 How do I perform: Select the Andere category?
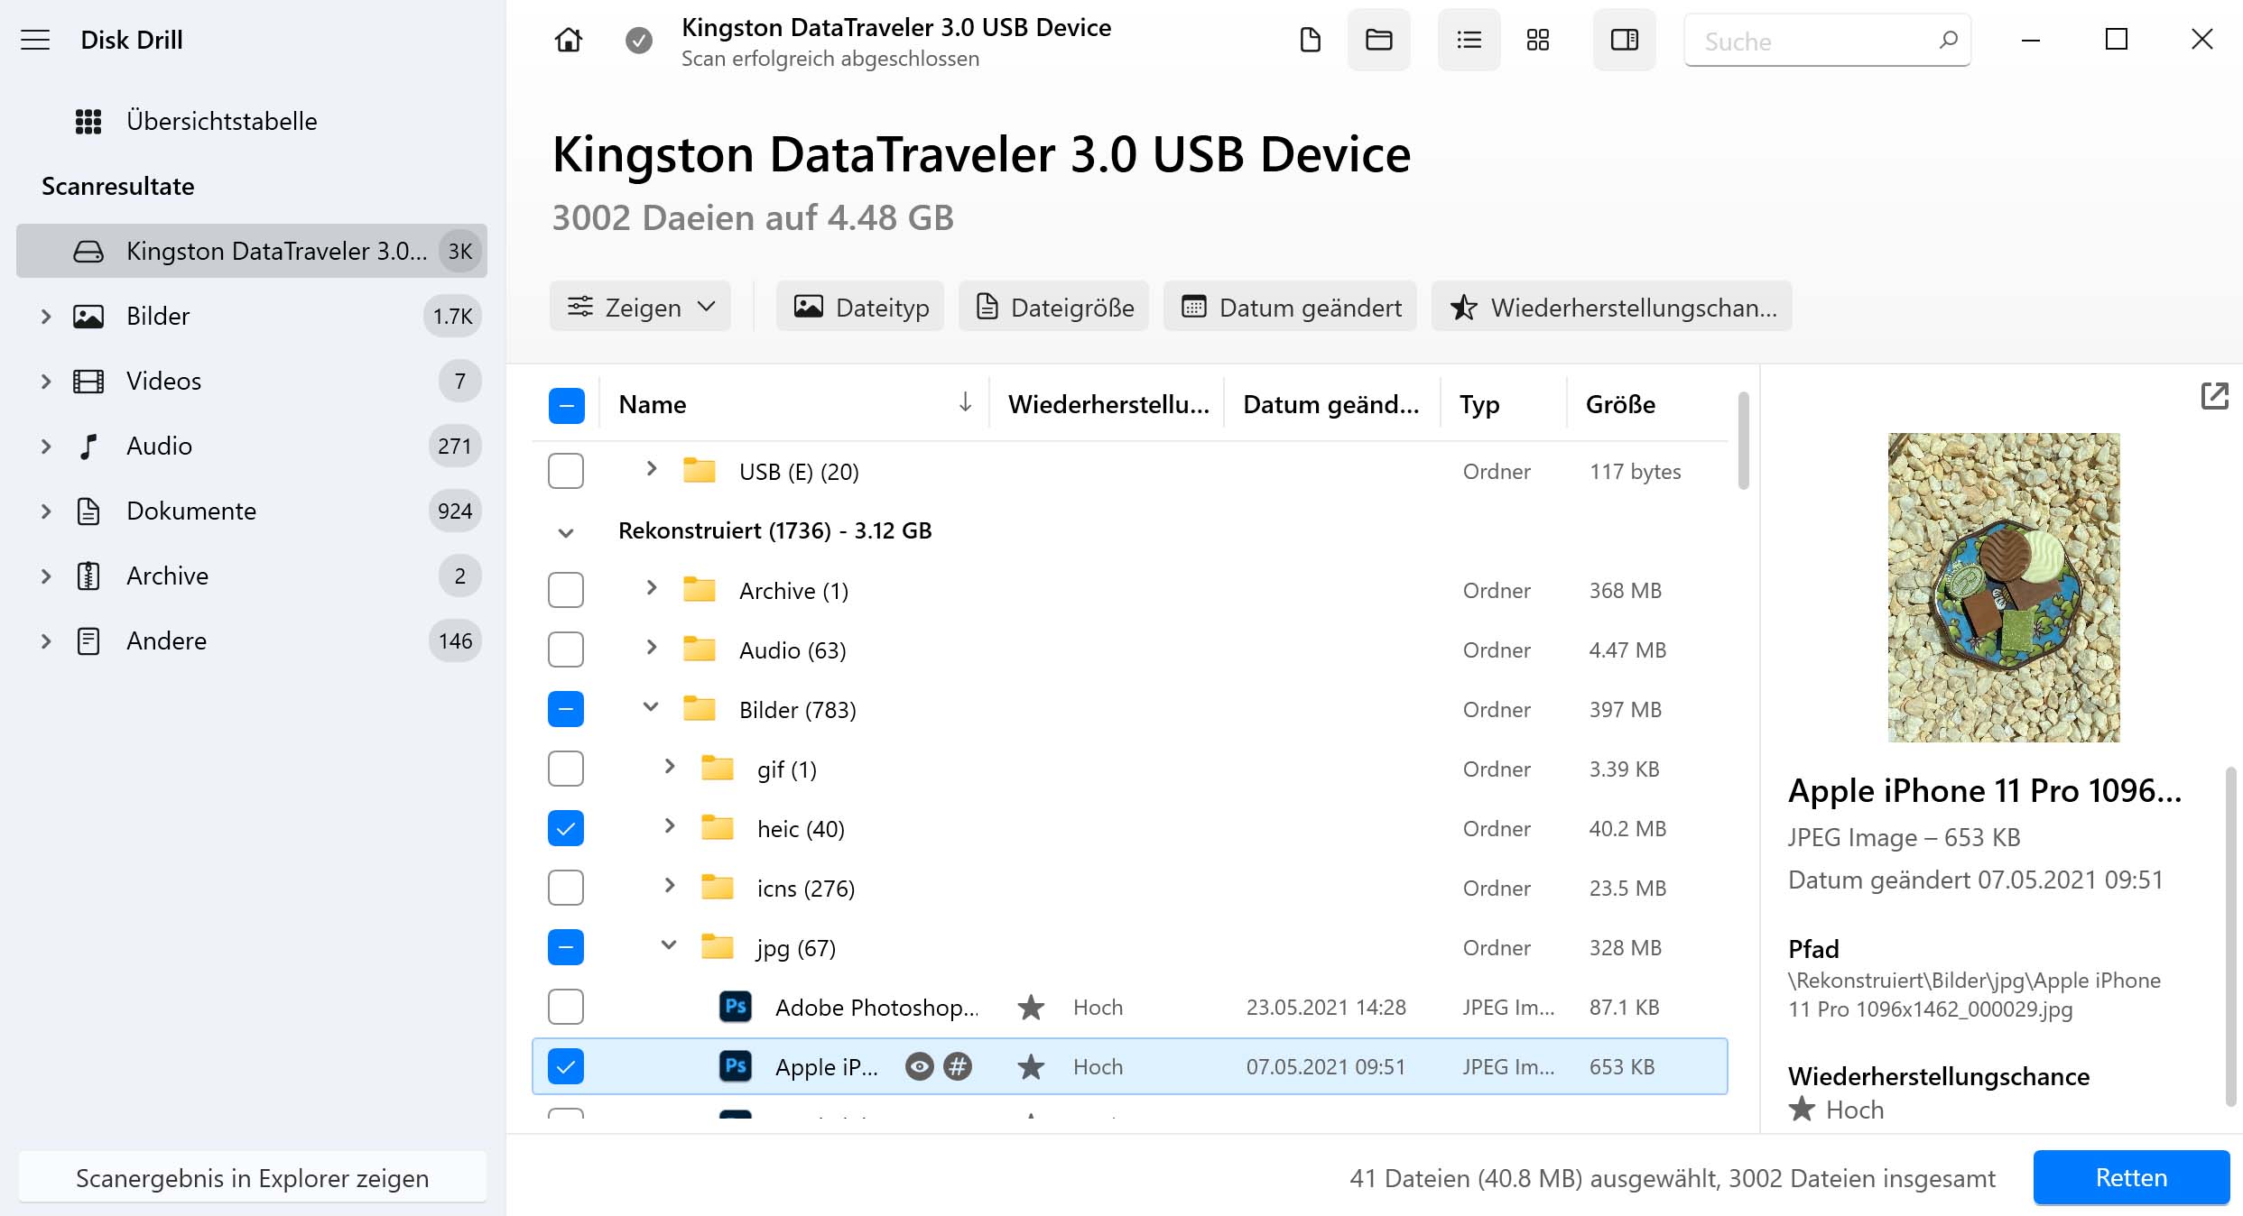[x=252, y=641]
